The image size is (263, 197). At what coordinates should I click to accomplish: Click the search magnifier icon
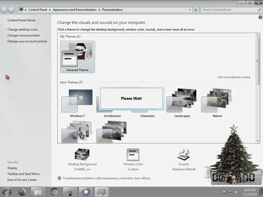pos(259,10)
